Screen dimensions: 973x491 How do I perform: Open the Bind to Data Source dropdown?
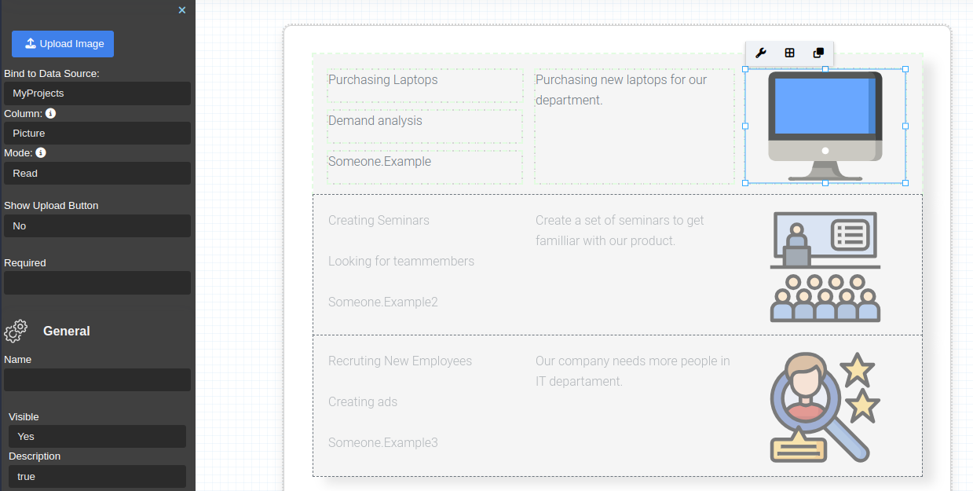pos(97,93)
